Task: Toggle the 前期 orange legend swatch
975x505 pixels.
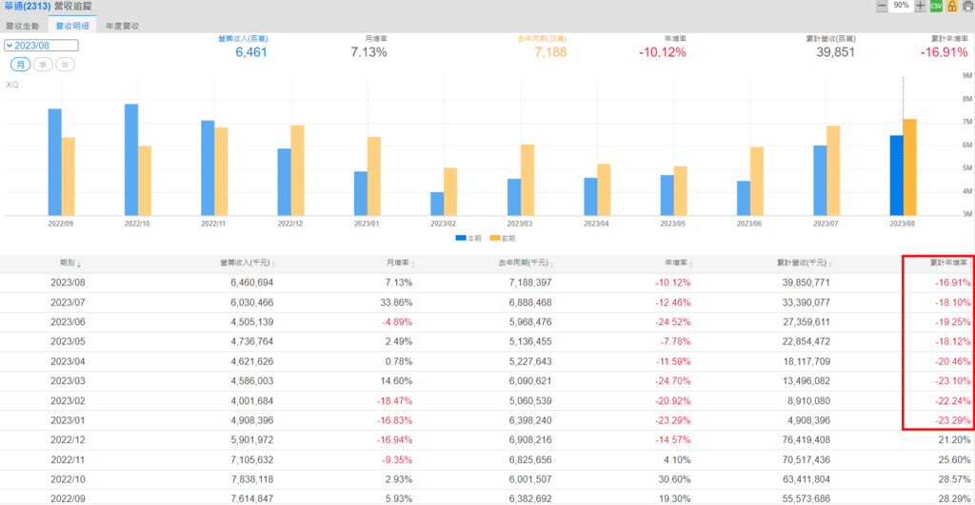Action: pyautogui.click(x=495, y=238)
